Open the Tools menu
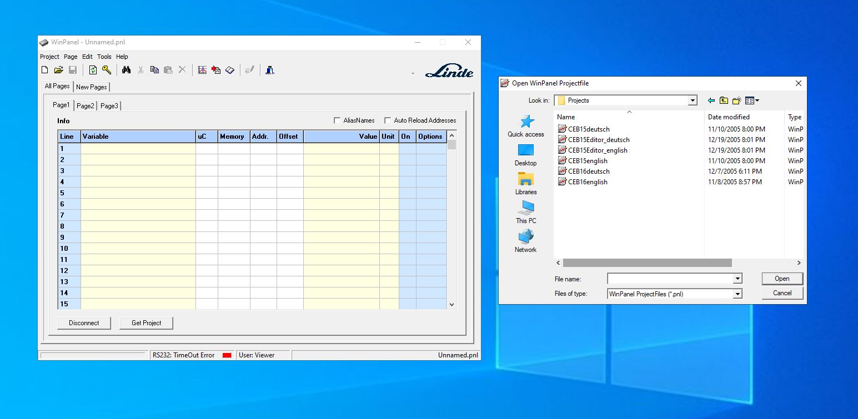Image resolution: width=858 pixels, height=419 pixels. (x=104, y=57)
